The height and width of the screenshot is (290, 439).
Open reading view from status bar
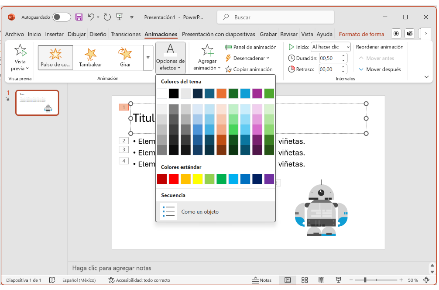[x=322, y=280]
